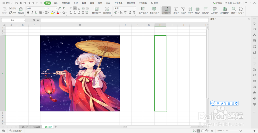Toggle italic formatting
Image resolution: width=258 pixels, height=133 pixels.
[x=32, y=13]
